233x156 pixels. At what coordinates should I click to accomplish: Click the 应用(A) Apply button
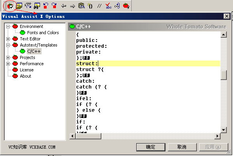pyautogui.click(x=213, y=147)
